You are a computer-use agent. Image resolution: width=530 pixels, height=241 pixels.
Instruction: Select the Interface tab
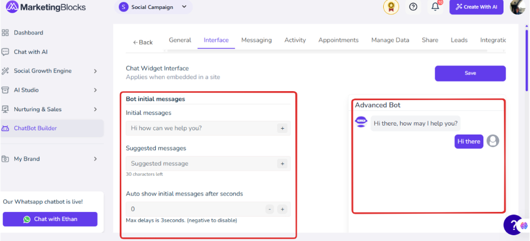tap(216, 40)
